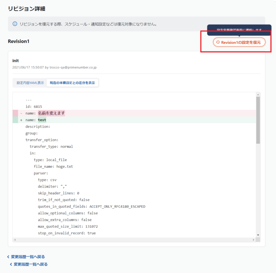Click the horizontal scrollbar left arrow
This screenshot has width=276, height=273.
tap(14, 239)
